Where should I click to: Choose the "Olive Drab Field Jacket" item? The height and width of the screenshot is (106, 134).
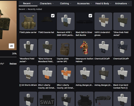[122, 21]
